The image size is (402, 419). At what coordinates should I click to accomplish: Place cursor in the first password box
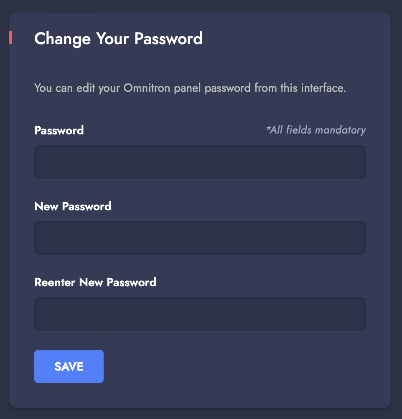200,162
